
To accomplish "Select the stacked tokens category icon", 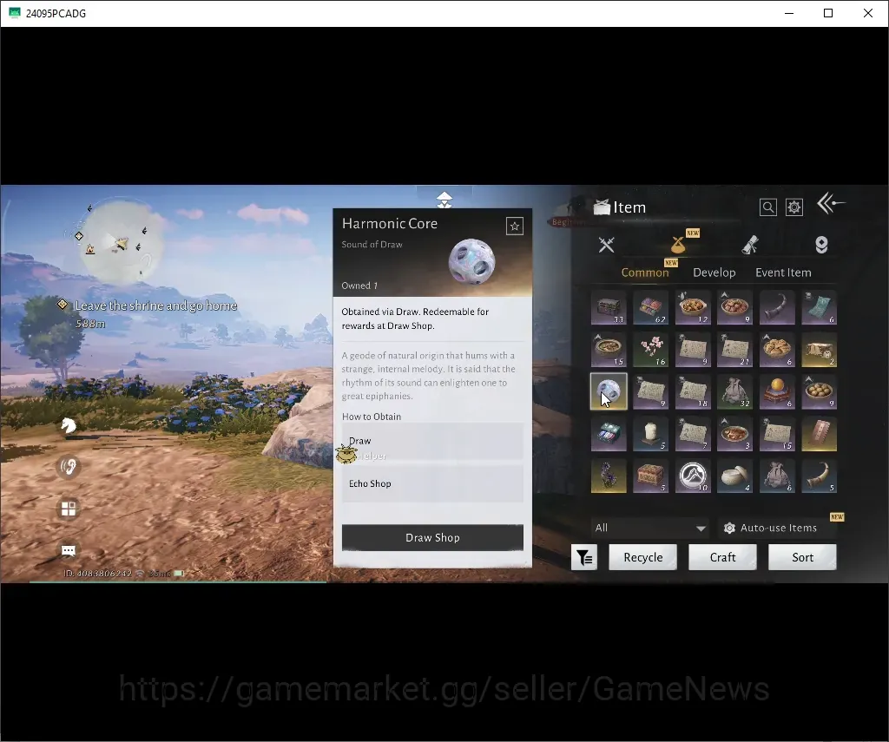I will 821,245.
